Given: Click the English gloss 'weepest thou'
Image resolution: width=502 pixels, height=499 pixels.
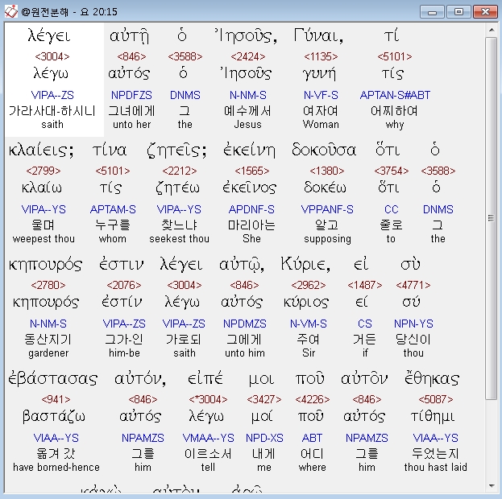Looking at the screenshot, I should tap(44, 239).
